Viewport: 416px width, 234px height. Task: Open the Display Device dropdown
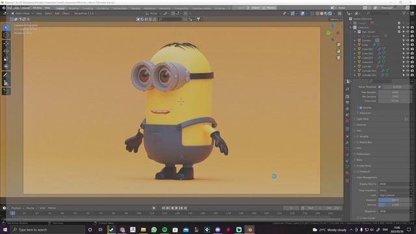395,184
